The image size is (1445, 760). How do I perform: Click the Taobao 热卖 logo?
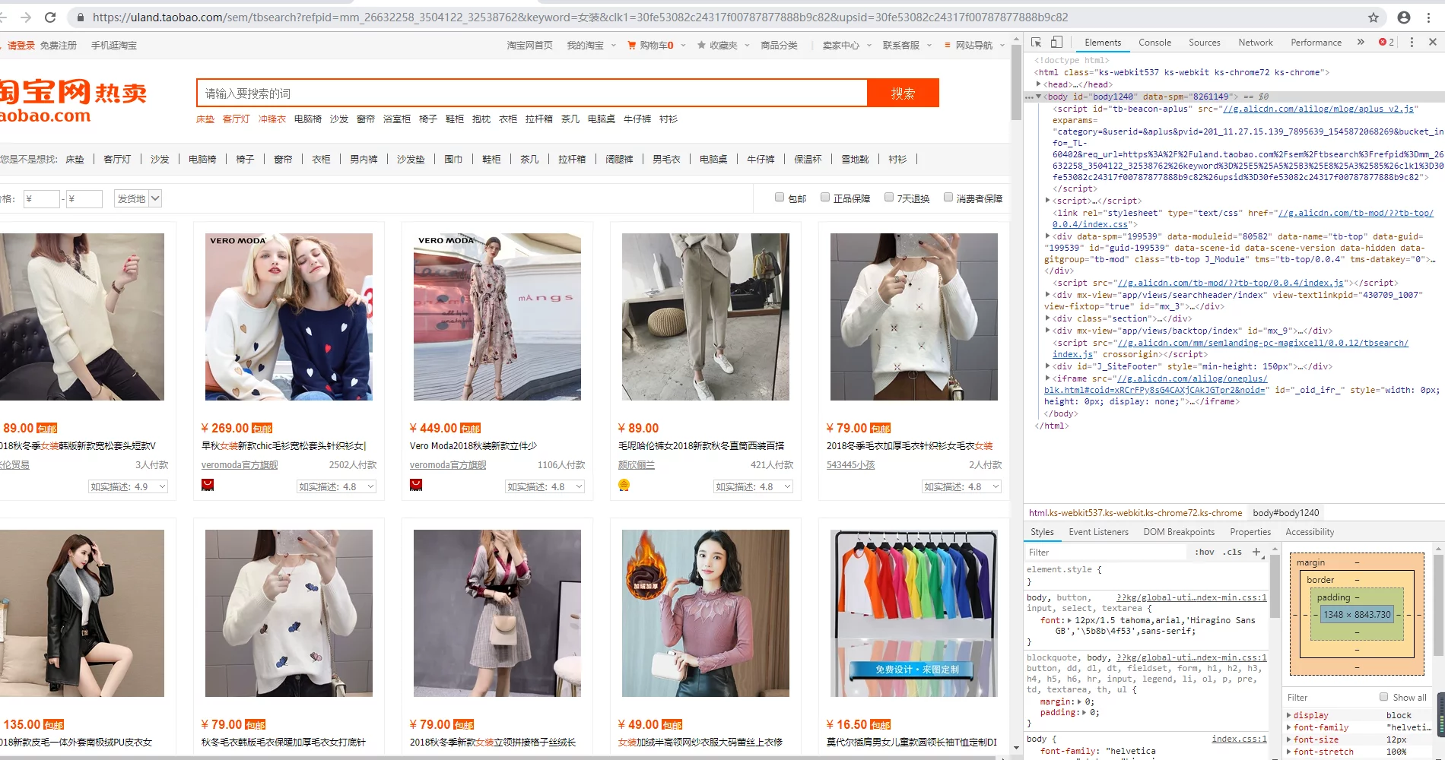coord(73,100)
